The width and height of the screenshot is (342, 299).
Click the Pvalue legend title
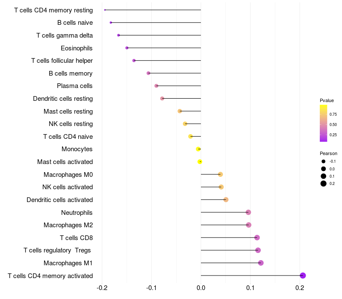(327, 100)
